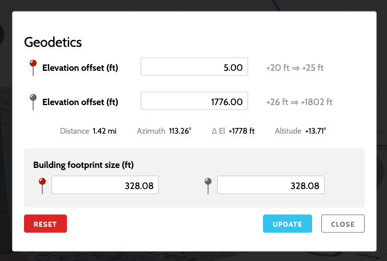The width and height of the screenshot is (387, 261).
Task: Focus the red pin building footprint size field
Action: tap(105, 186)
